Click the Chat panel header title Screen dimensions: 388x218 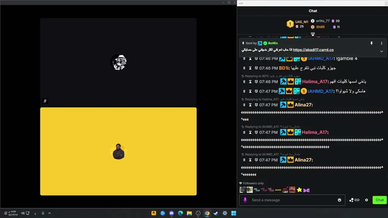(313, 11)
